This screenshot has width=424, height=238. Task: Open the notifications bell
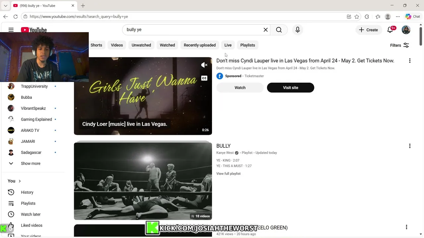pos(390,30)
